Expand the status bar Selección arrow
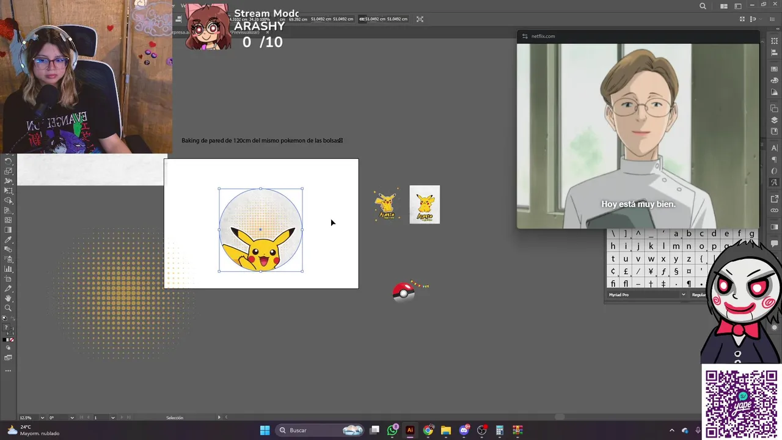782x440 pixels. (x=219, y=417)
